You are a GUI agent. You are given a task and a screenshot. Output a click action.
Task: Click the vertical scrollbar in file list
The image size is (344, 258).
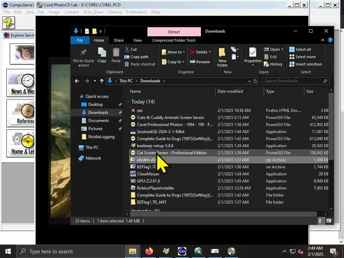pos(331,126)
